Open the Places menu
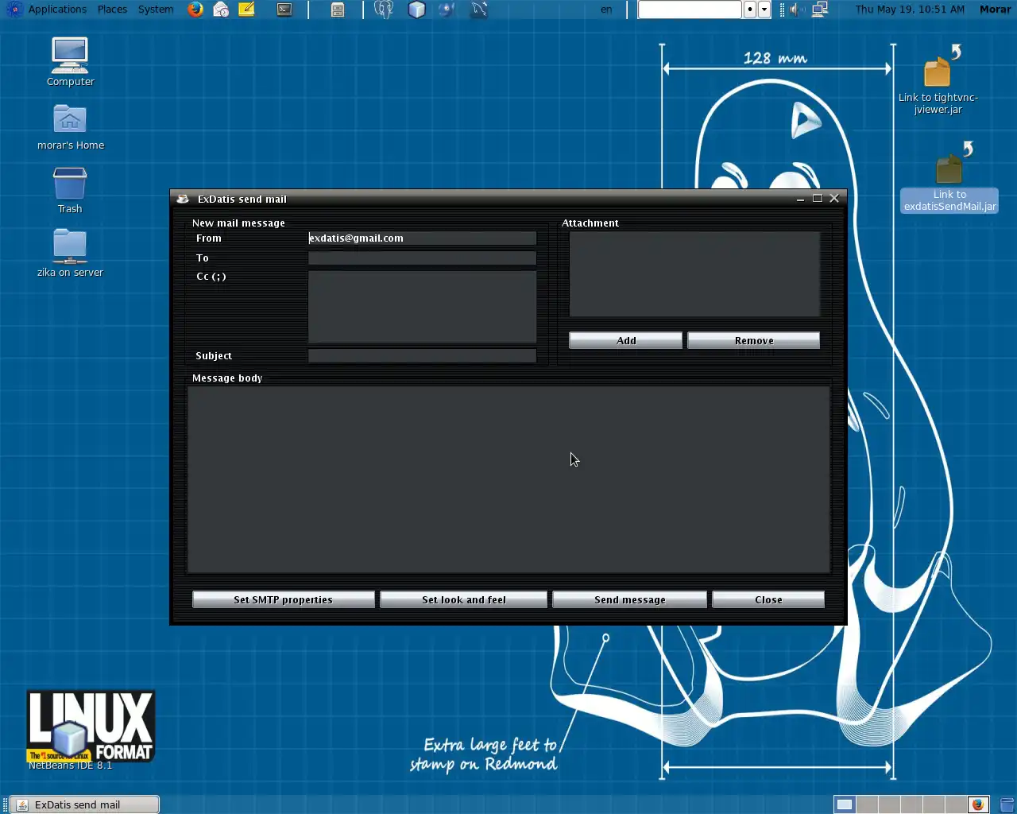 coord(112,10)
